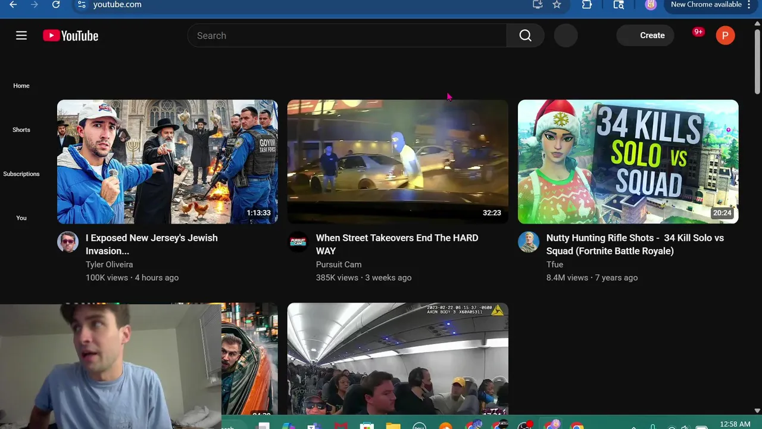Focus the YouTube Search field

click(347, 36)
